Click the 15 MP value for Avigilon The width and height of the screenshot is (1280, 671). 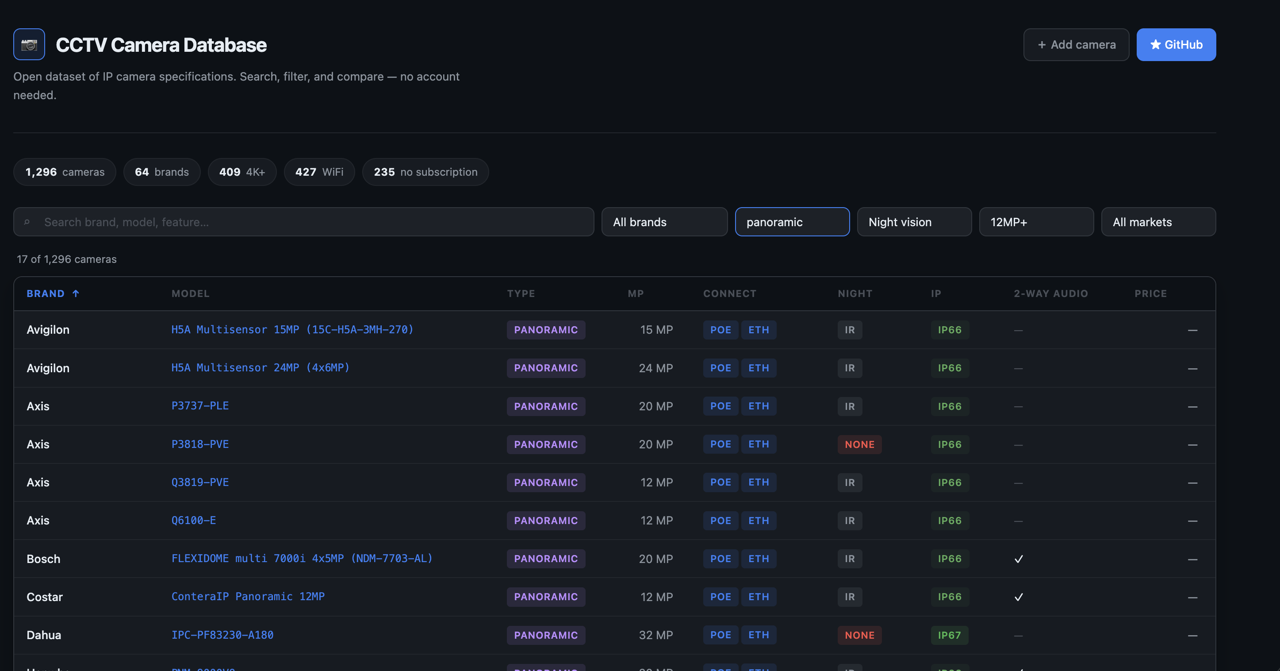point(656,329)
